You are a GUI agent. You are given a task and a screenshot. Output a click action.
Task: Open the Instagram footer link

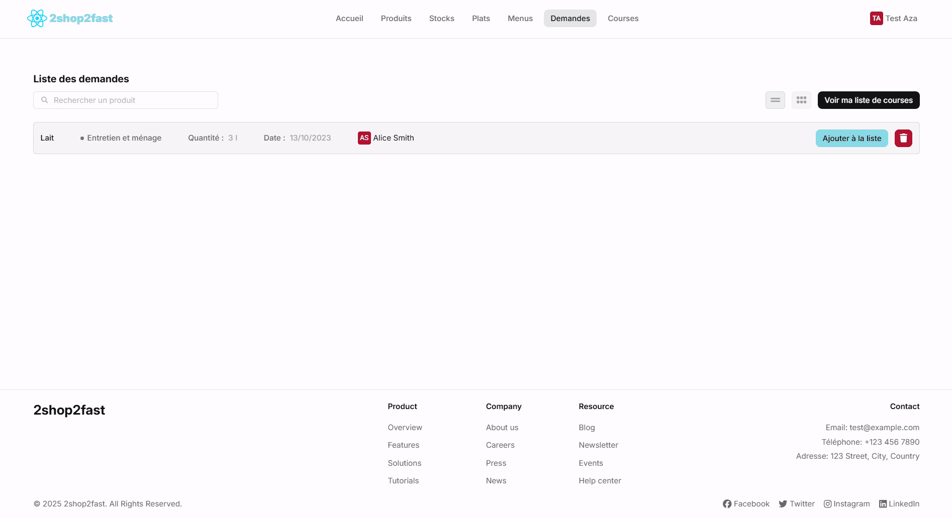coord(846,504)
